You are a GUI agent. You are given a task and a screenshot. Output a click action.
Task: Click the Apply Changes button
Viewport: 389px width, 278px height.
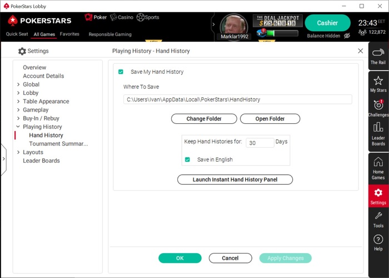(x=285, y=258)
